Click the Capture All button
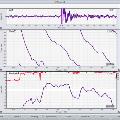This screenshot has height=120, width=120. (17, 117)
